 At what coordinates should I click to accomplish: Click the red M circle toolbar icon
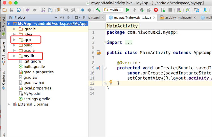coord(156,10)
